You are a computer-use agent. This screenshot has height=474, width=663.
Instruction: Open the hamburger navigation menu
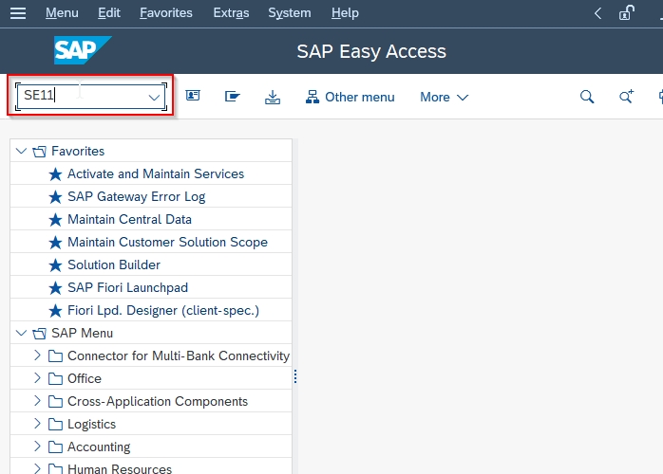18,13
